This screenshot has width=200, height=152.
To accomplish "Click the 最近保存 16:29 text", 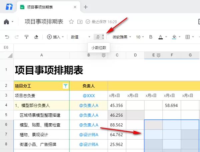I will pyautogui.click(x=104, y=22).
